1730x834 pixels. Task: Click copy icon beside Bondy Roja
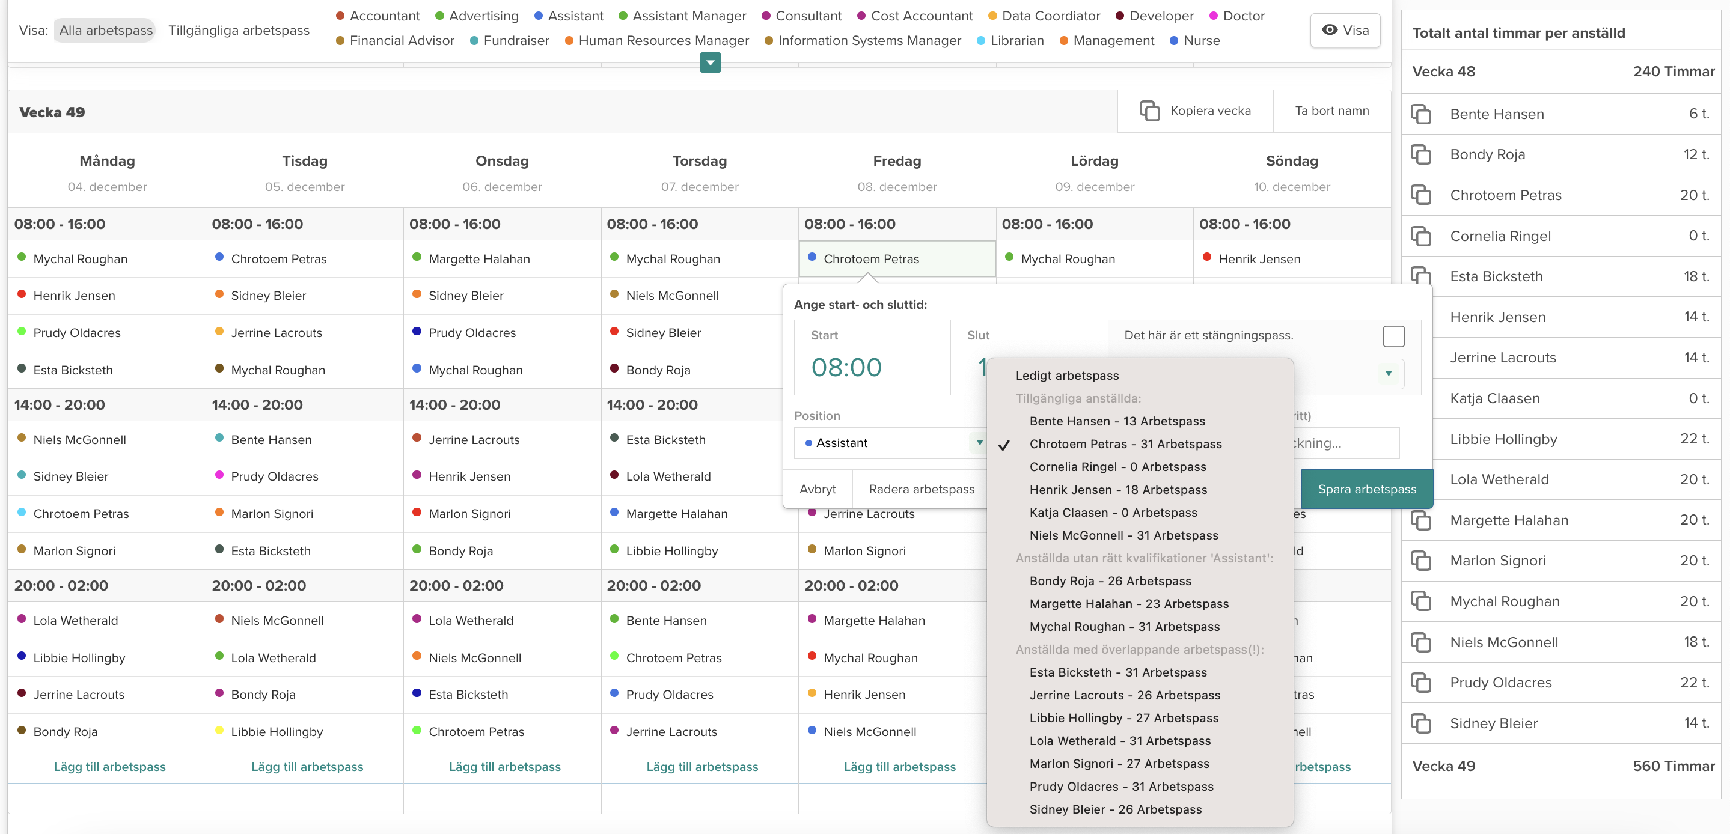[1420, 154]
